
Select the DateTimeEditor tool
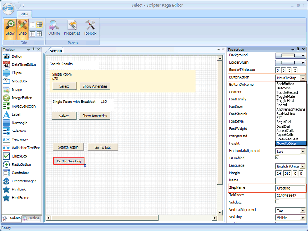[19, 64]
